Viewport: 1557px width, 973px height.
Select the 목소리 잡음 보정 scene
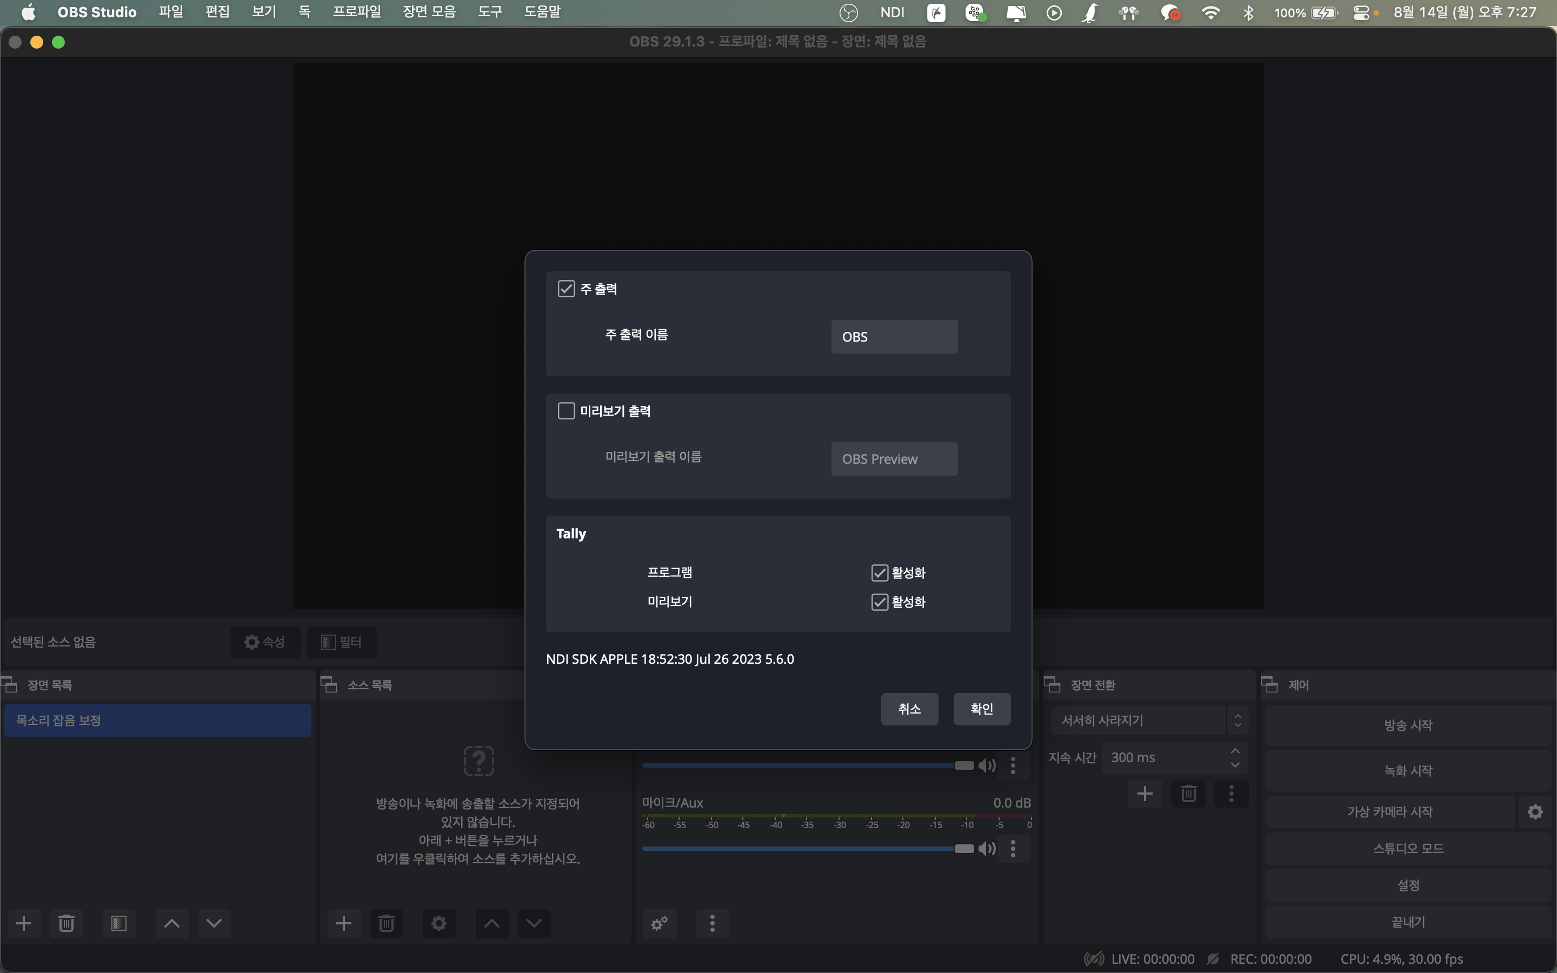coord(158,720)
